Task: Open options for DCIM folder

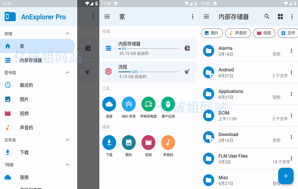Action: (291, 115)
